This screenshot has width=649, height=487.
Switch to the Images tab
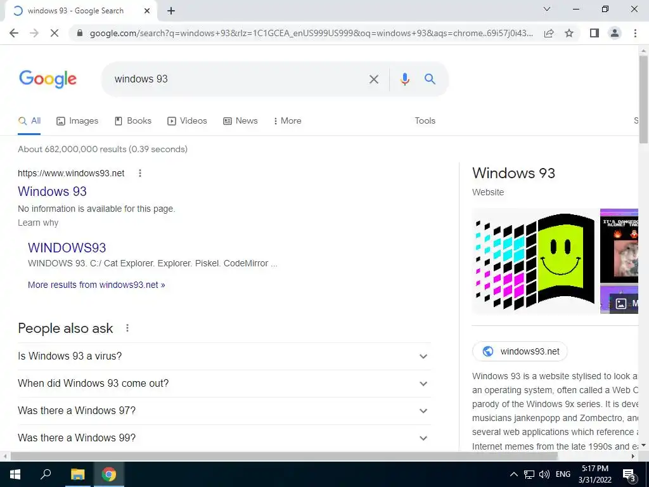tap(77, 121)
